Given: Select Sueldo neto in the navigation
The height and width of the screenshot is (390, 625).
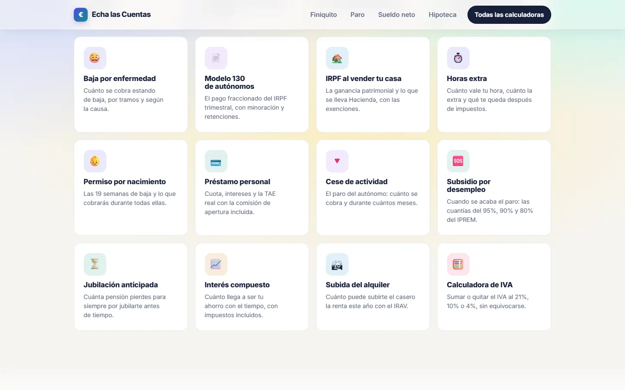Looking at the screenshot, I should pos(397,15).
